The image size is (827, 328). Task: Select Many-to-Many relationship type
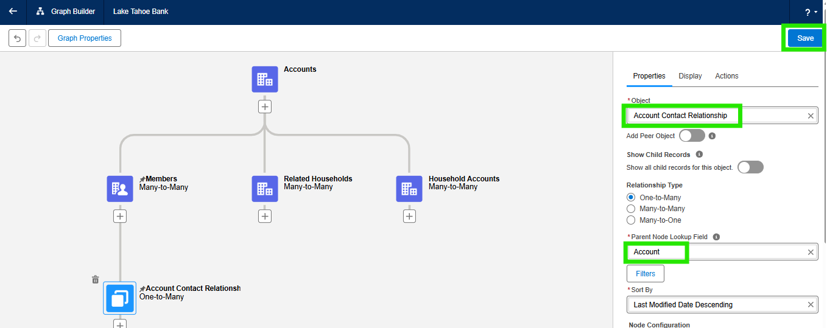tap(631, 209)
